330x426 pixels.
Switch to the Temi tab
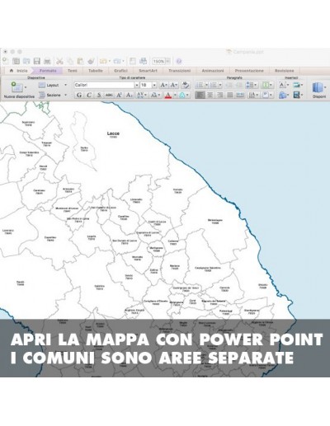[x=73, y=71]
